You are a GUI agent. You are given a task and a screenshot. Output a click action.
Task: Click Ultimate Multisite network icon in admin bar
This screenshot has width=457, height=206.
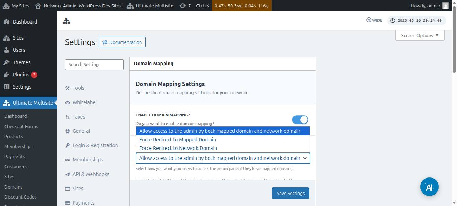pos(130,6)
